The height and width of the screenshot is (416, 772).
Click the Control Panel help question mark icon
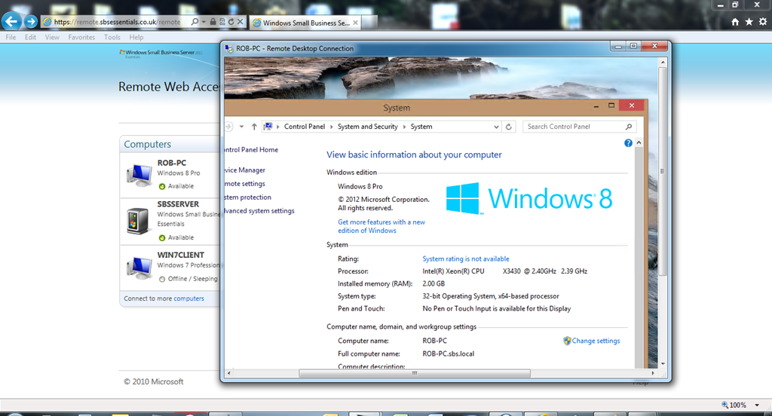tap(628, 143)
